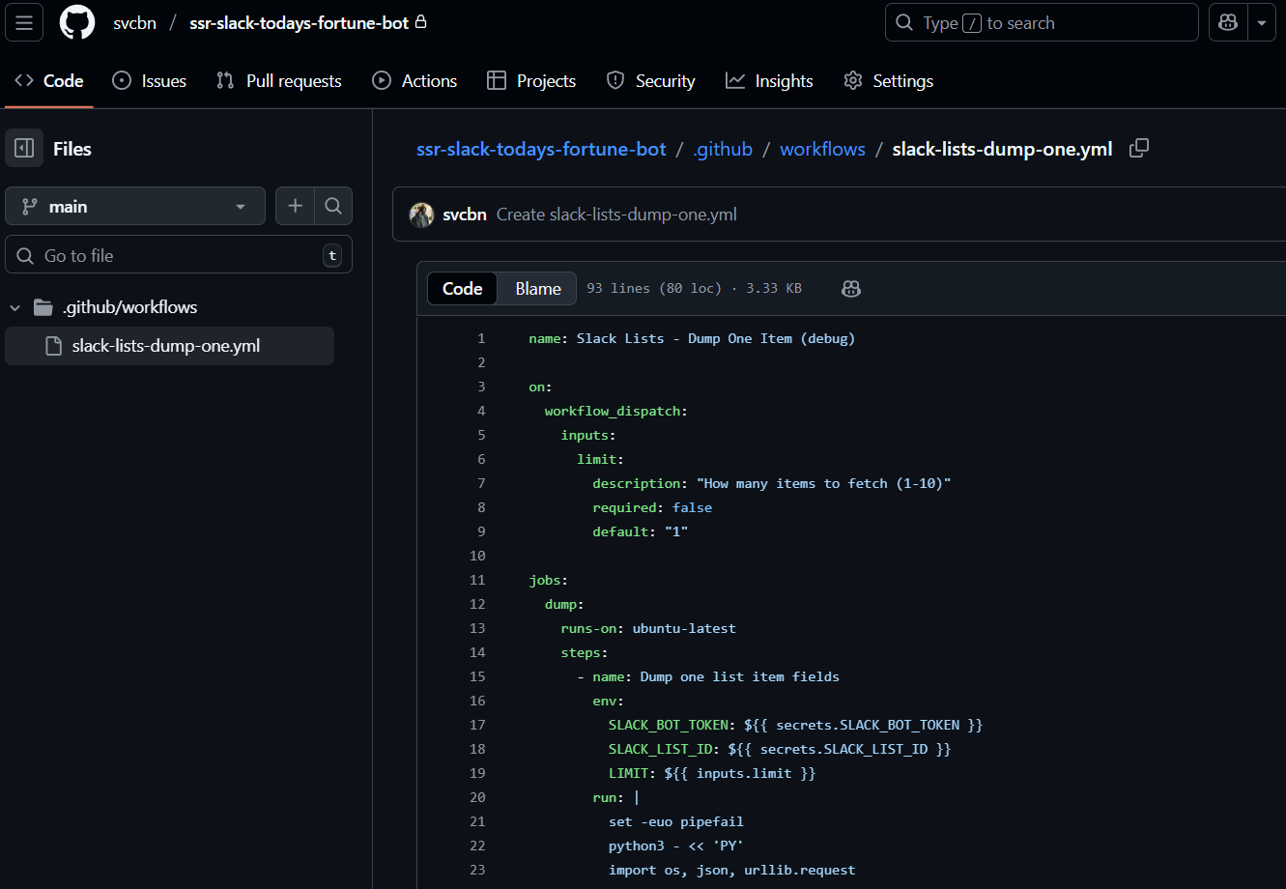
Task: Click the Files panel heading
Action: pyautogui.click(x=72, y=149)
